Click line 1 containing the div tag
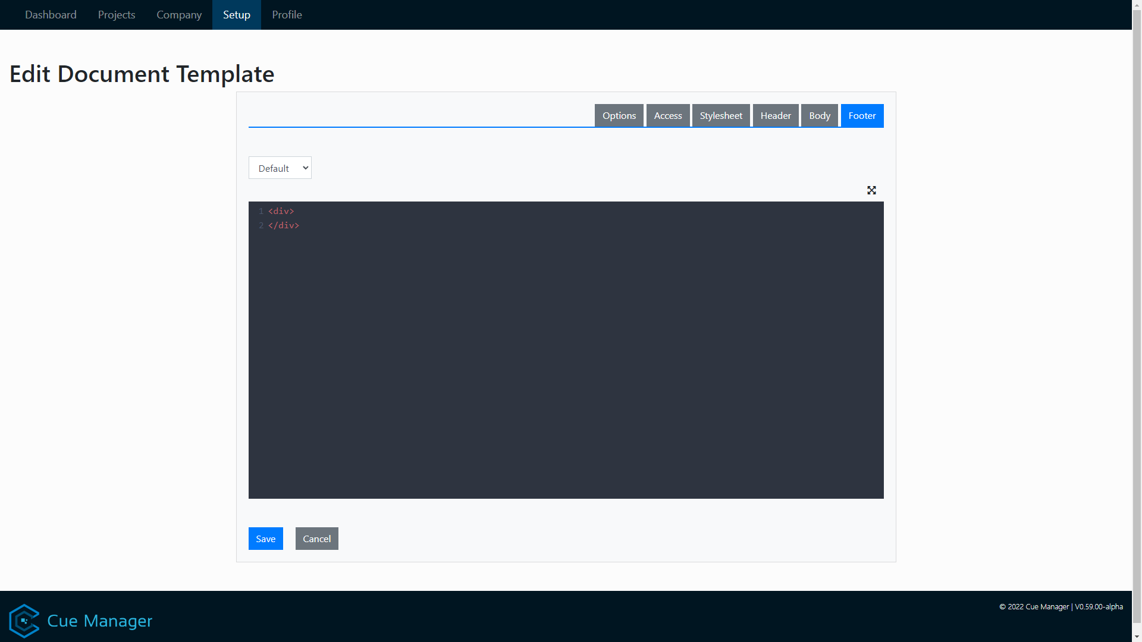The width and height of the screenshot is (1142, 642). click(x=281, y=211)
